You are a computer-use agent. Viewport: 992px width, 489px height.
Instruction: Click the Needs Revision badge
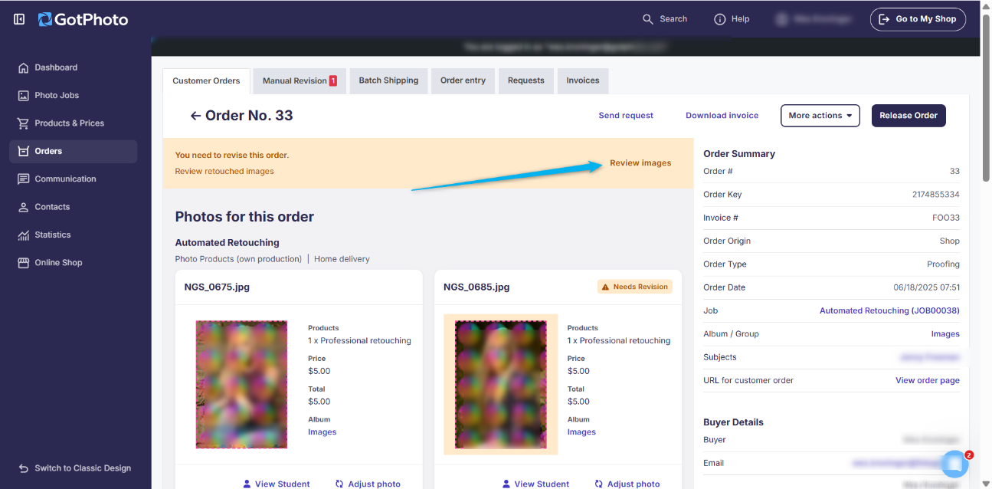click(634, 287)
